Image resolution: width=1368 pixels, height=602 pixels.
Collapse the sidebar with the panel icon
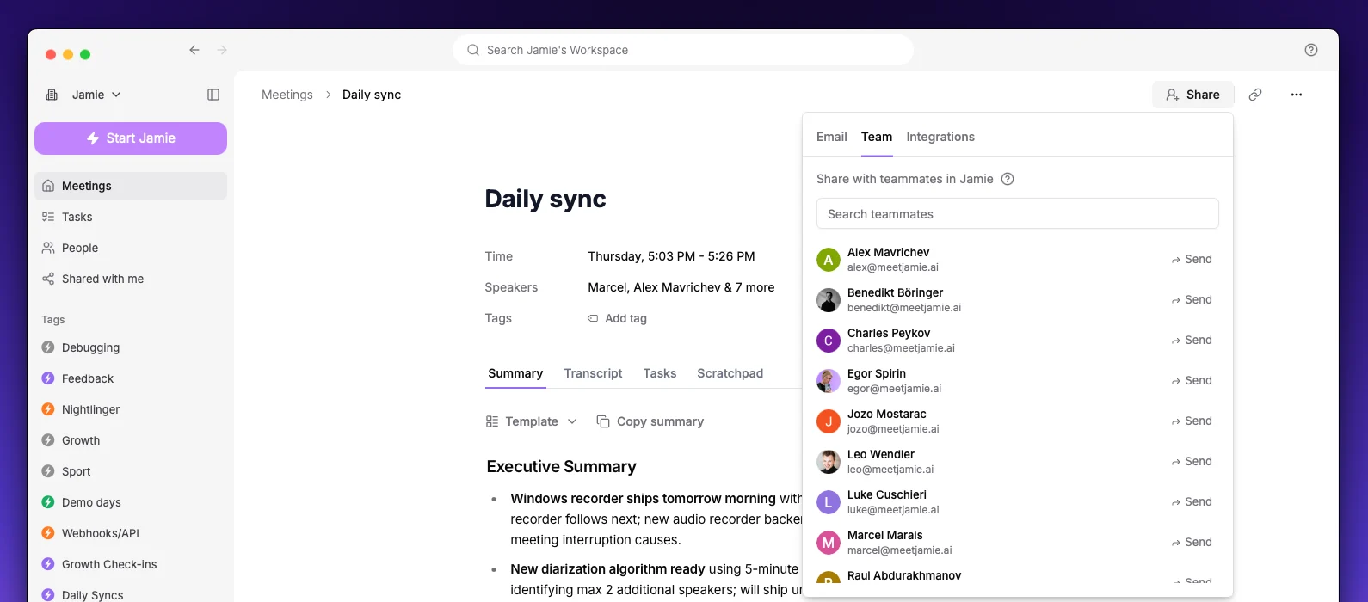213,95
